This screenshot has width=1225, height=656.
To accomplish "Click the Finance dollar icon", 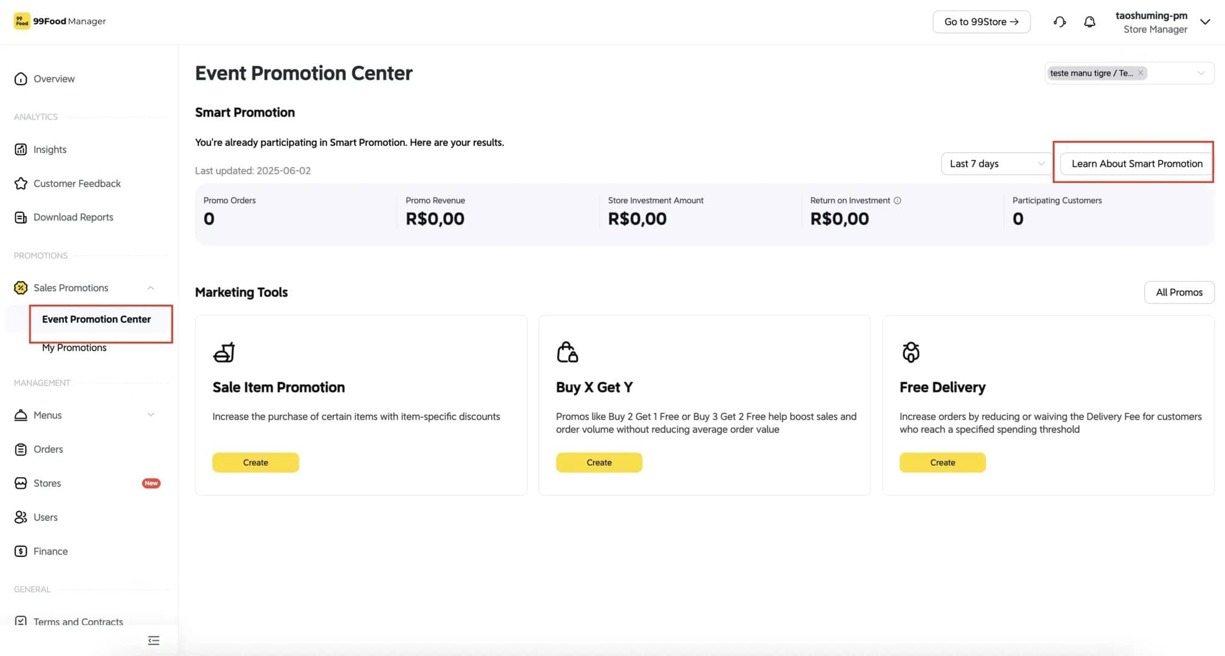I will (21, 552).
